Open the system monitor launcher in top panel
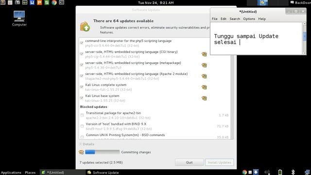Image resolution: width=311 pixels, height=175 pixels. point(25,2)
